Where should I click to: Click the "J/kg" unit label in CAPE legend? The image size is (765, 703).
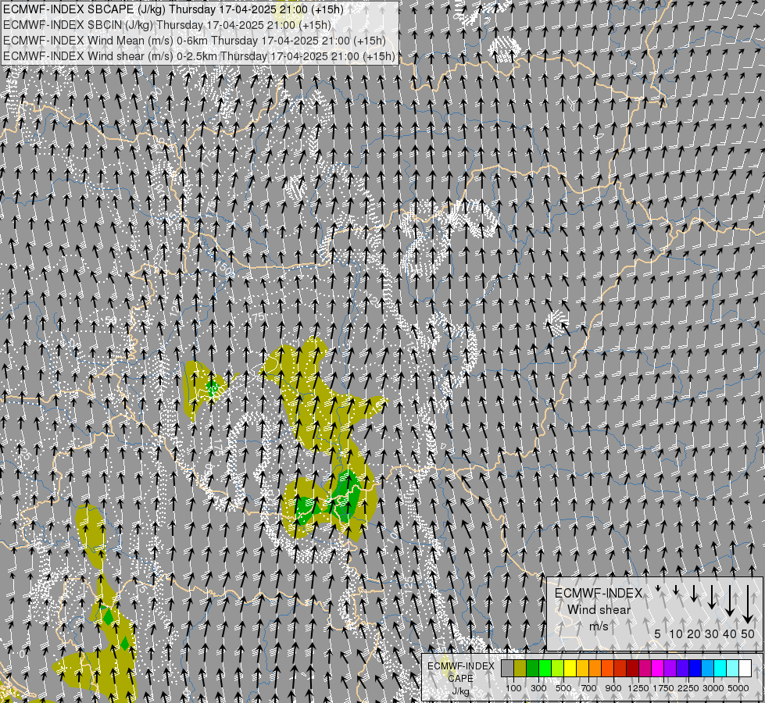(460, 691)
